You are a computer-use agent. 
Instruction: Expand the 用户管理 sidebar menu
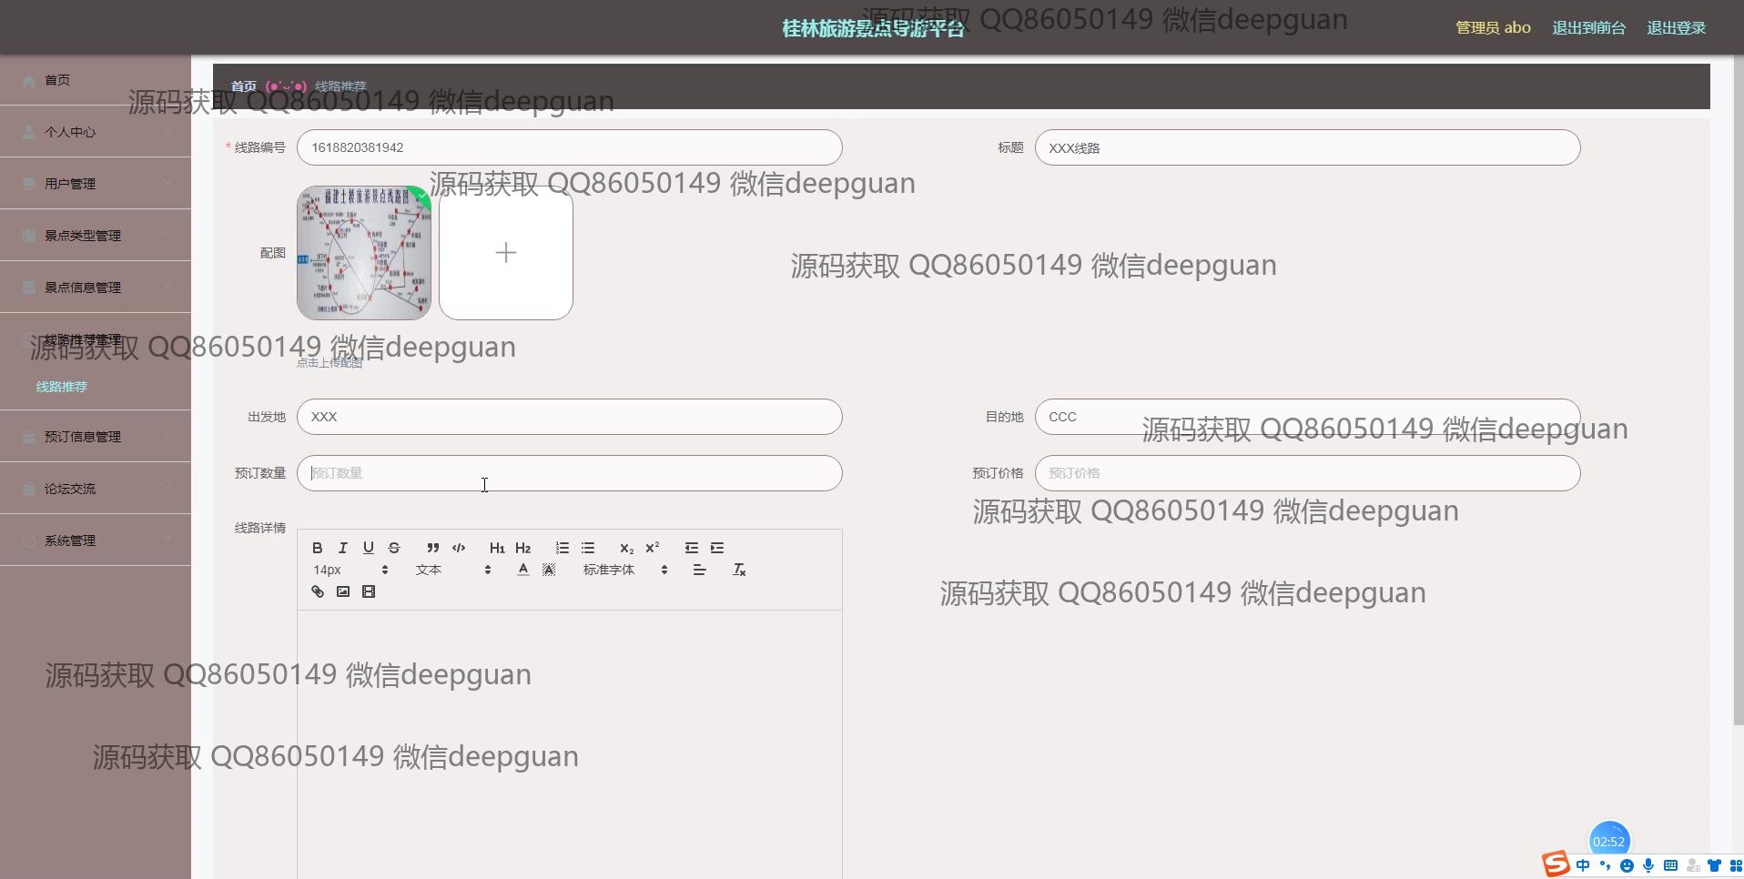tap(96, 183)
